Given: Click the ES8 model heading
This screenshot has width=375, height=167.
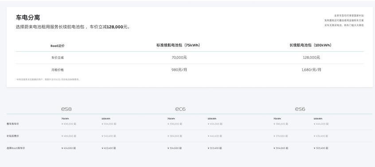Looking at the screenshot, I should click(66, 109).
